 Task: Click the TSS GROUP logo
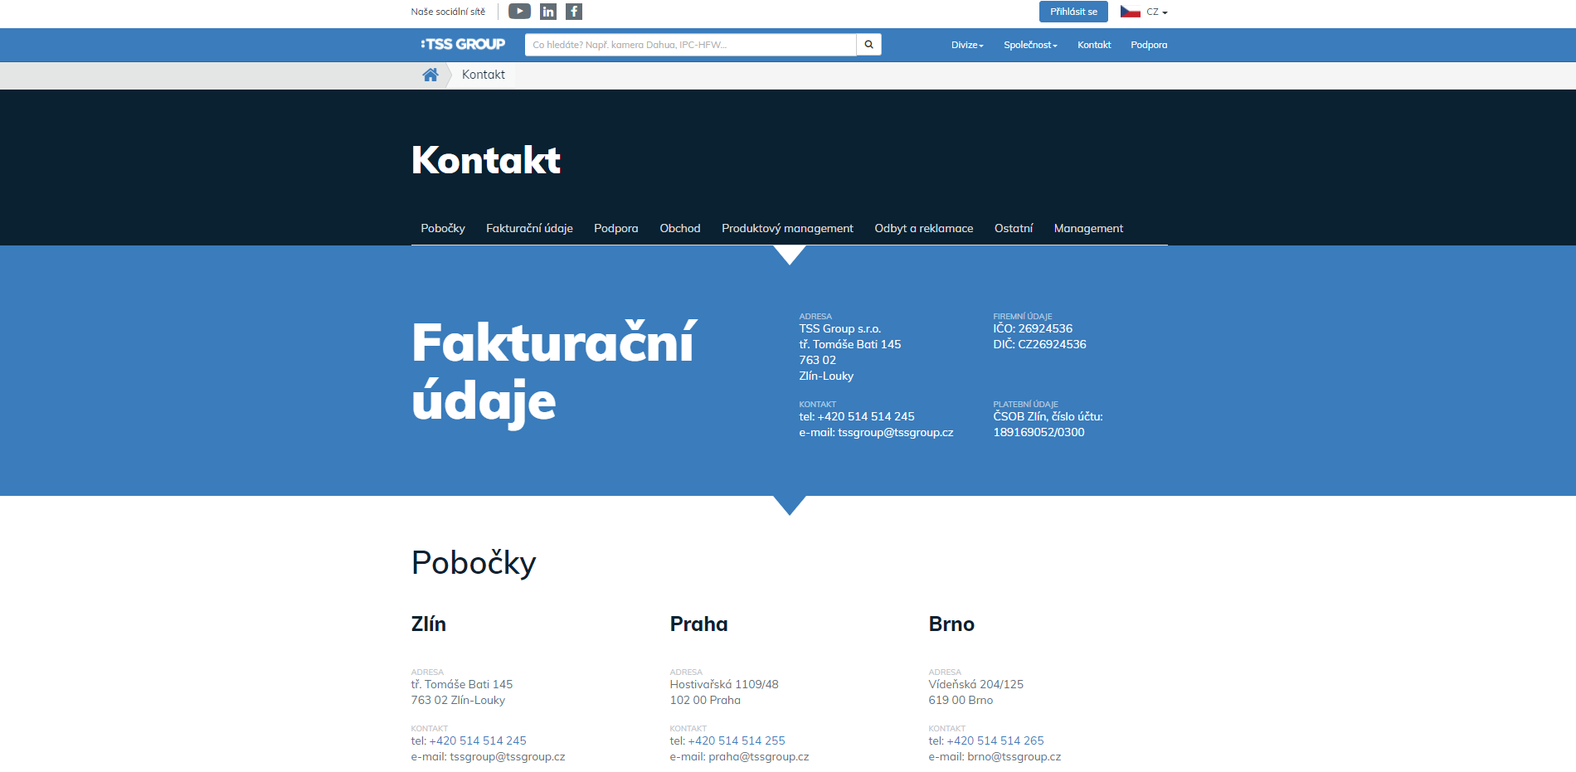pyautogui.click(x=463, y=45)
